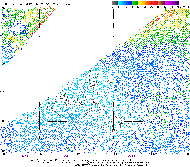Click the 'Data buffer is 22 hrs' note line

[93, 163]
